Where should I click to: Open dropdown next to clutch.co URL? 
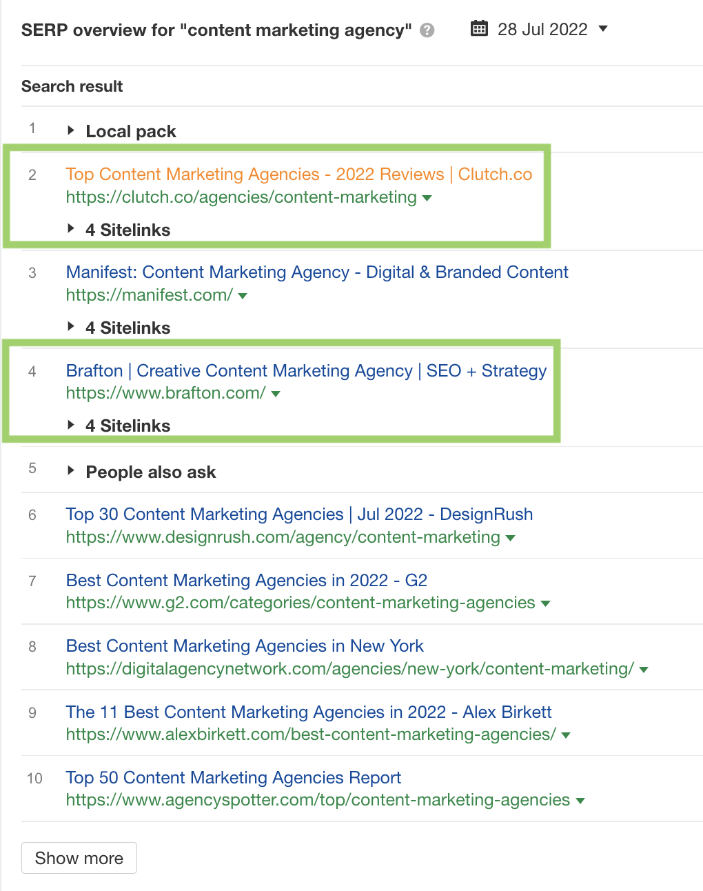(427, 199)
